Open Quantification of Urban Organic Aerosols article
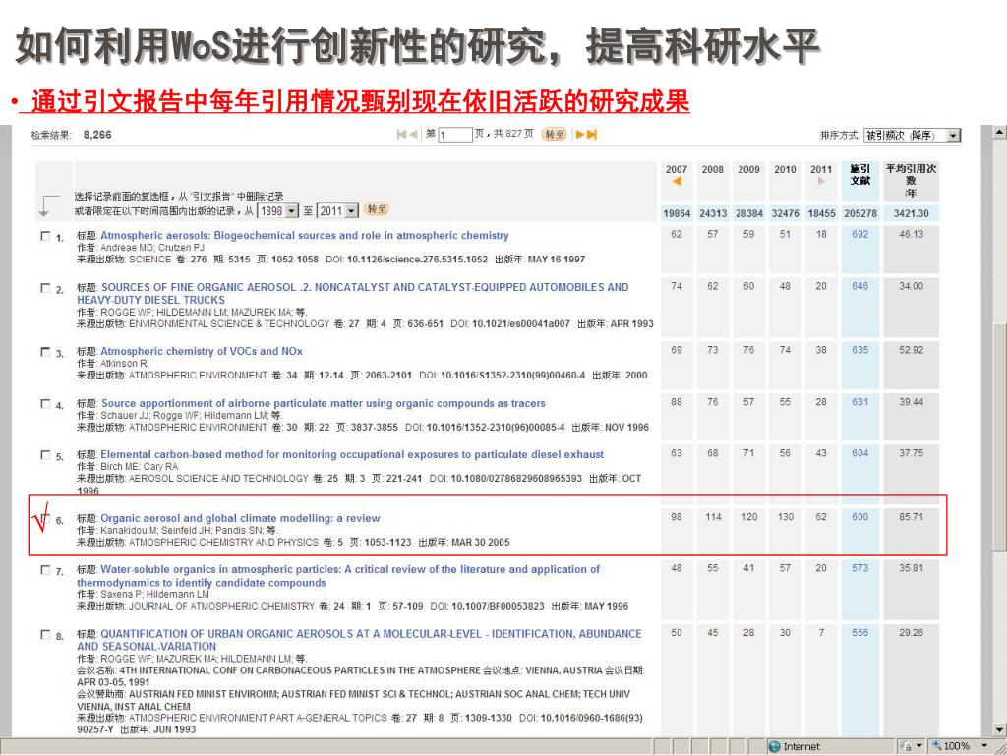 pos(359,640)
